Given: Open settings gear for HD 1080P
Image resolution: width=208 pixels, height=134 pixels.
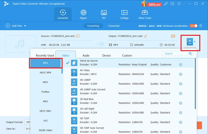Looking at the screenshot, I should click(180, 84).
